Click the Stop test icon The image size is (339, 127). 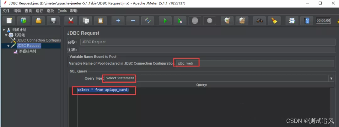pos(195,21)
